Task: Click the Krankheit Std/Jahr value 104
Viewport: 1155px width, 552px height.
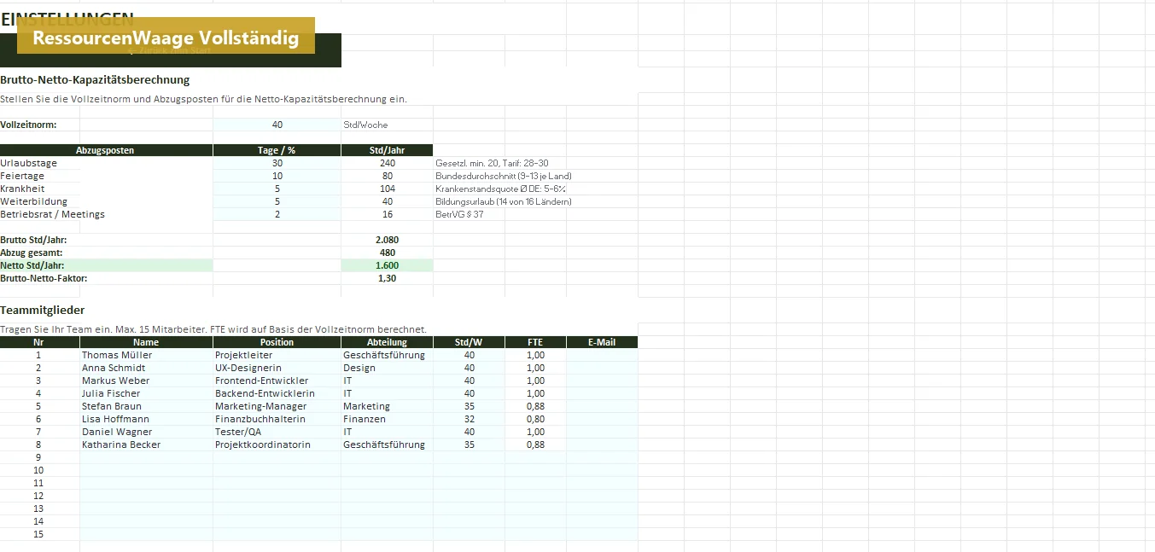Action: click(x=387, y=189)
